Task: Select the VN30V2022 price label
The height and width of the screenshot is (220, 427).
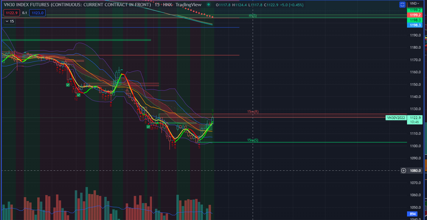Action: click(x=396, y=118)
